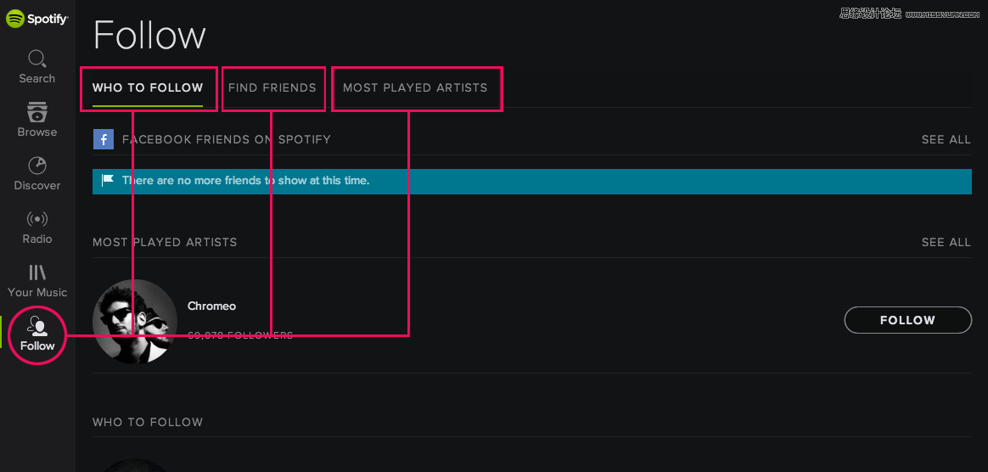988x472 pixels.
Task: Select the Follow sidebar item
Action: tap(37, 334)
